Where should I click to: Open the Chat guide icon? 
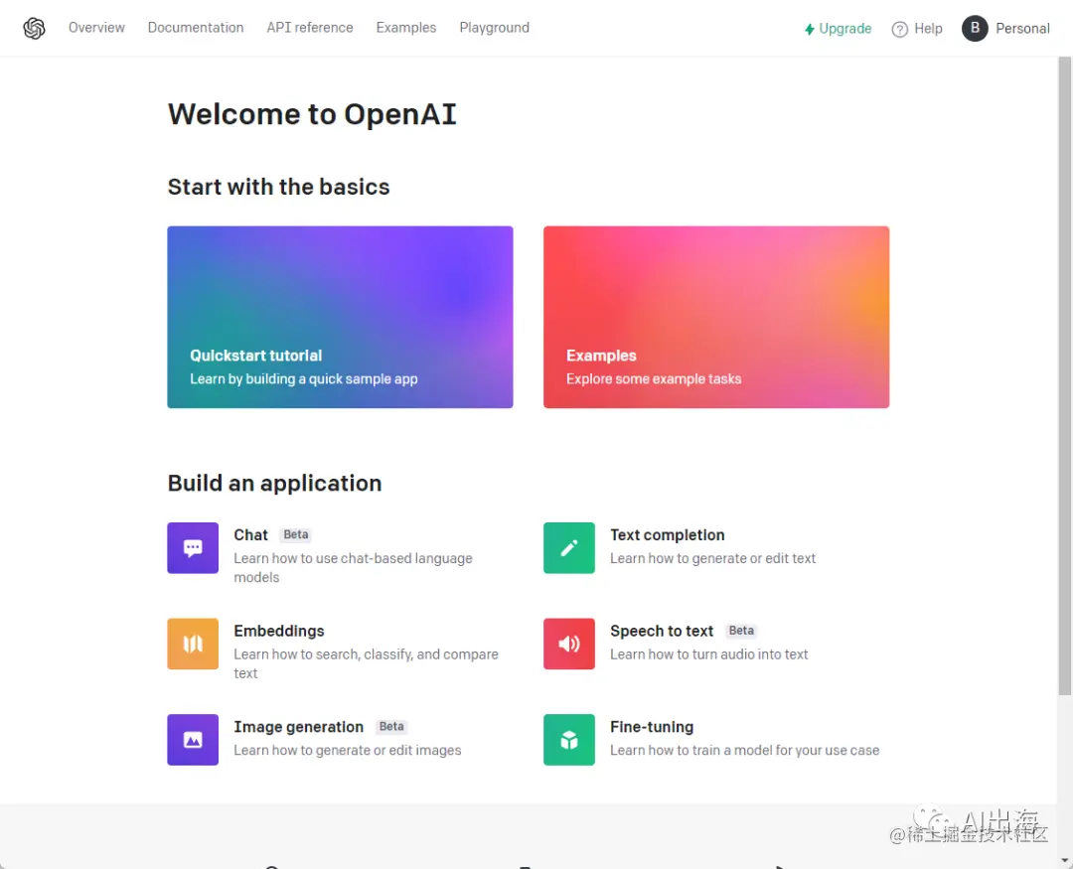click(193, 548)
